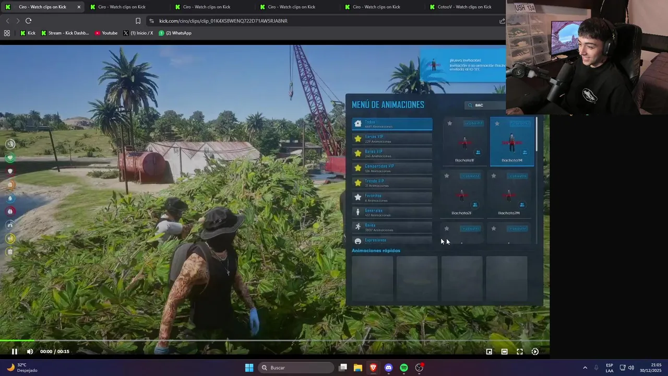Open the Bailes VIP category

pyautogui.click(x=392, y=153)
